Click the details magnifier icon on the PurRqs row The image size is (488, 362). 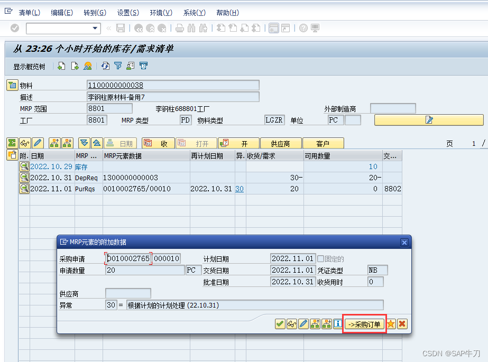coord(24,189)
